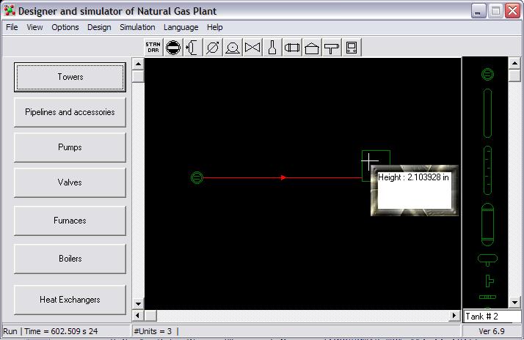
Task: Select the horizontal cylinder exchanger toolbar icon
Action: (292, 48)
